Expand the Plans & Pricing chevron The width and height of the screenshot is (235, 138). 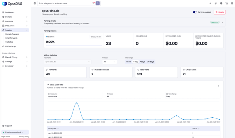(27, 57)
